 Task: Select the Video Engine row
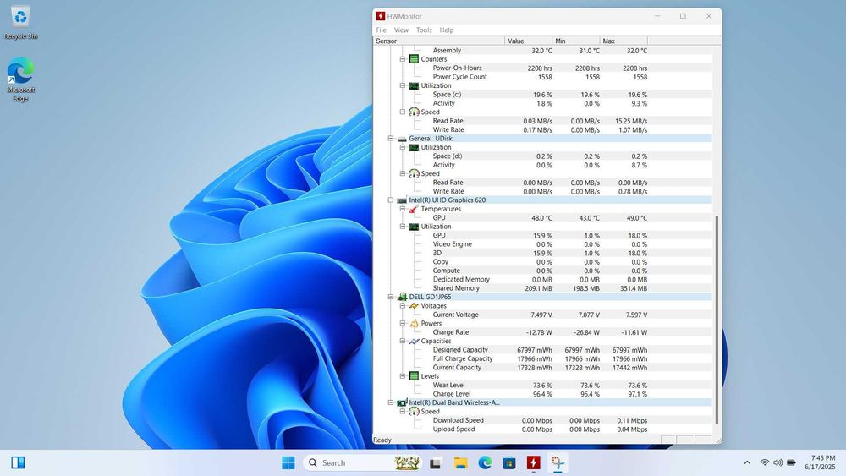(542, 244)
